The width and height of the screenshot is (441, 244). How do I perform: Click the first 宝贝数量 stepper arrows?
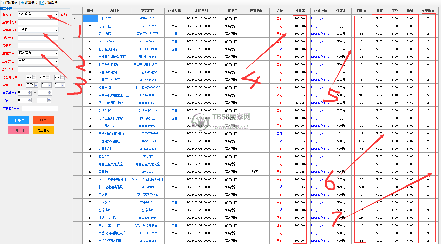(30, 93)
